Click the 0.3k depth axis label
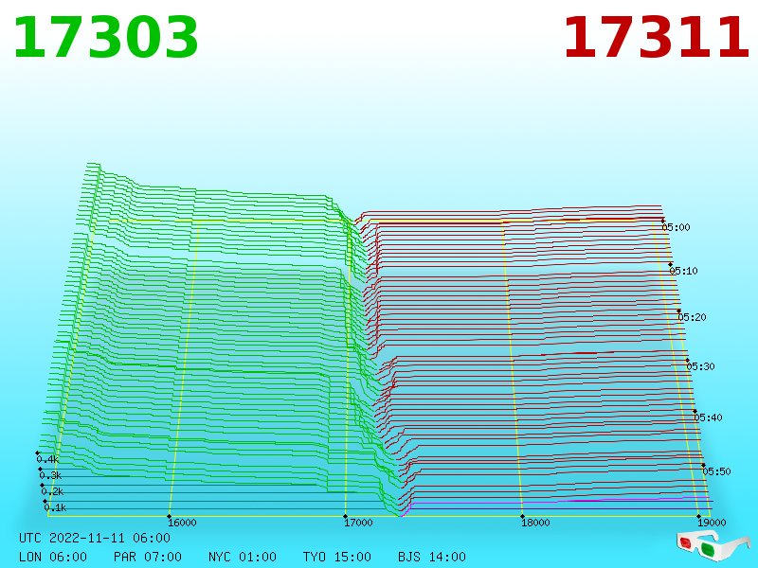758x568 pixels. pyautogui.click(x=51, y=476)
